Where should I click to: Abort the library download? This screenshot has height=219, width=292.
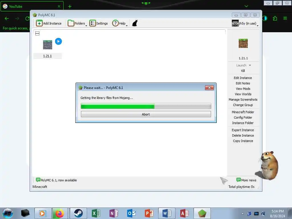coord(146,114)
